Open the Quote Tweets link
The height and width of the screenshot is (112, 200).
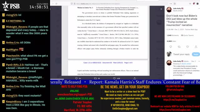pos(187,35)
